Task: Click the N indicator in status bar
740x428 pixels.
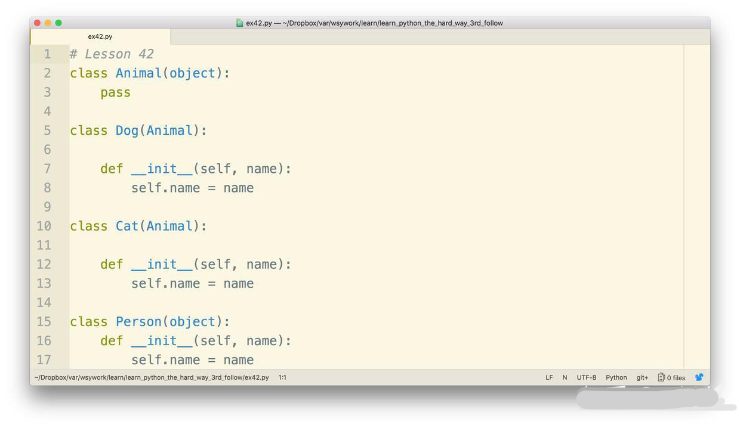Action: coord(565,377)
